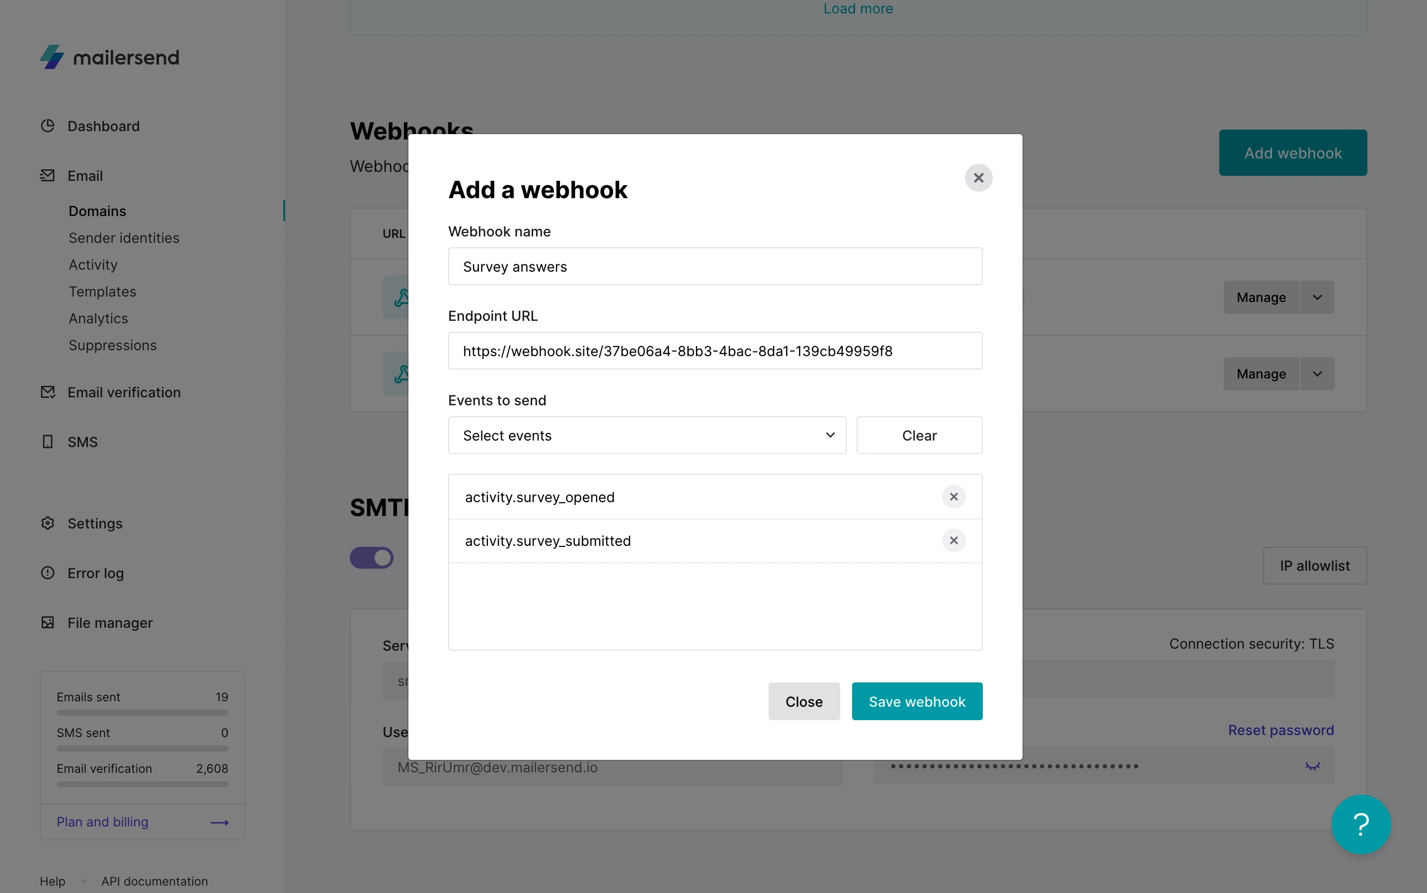Remove activity.survey_submitted event

[x=953, y=540]
